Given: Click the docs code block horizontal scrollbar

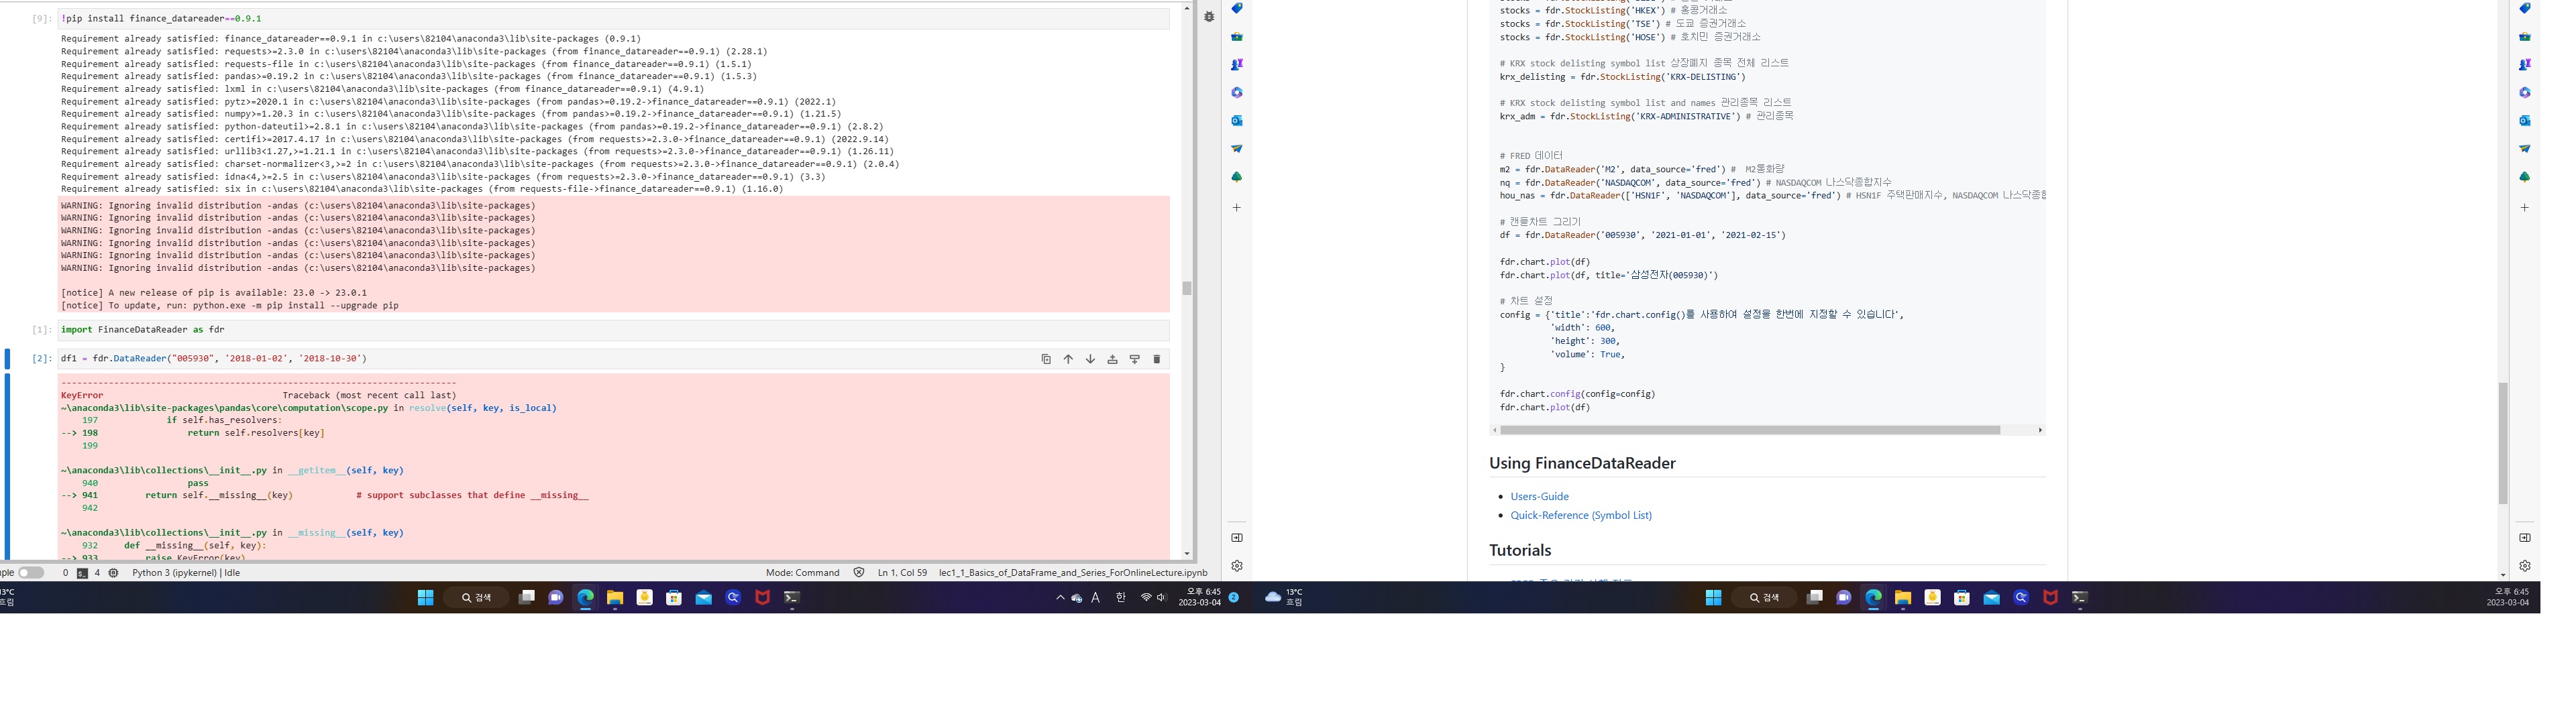Looking at the screenshot, I should click(x=1749, y=430).
